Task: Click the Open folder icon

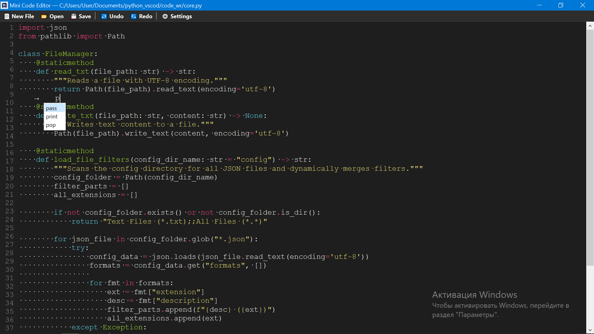Action: coord(44,16)
